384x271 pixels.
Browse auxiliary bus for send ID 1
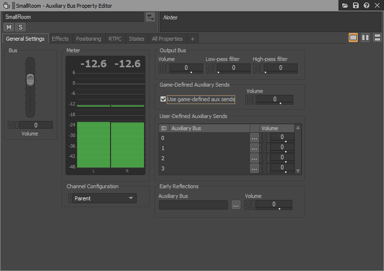coord(255,148)
